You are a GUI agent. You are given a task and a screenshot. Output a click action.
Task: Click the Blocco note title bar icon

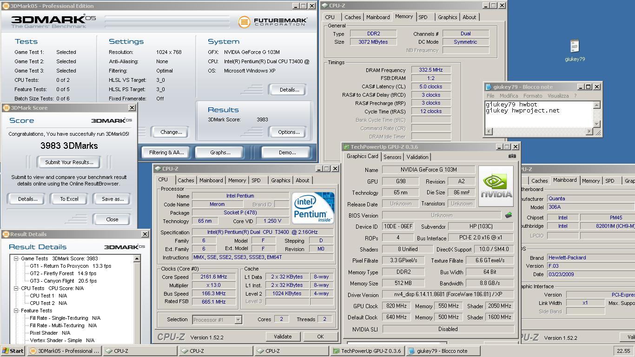coord(489,87)
